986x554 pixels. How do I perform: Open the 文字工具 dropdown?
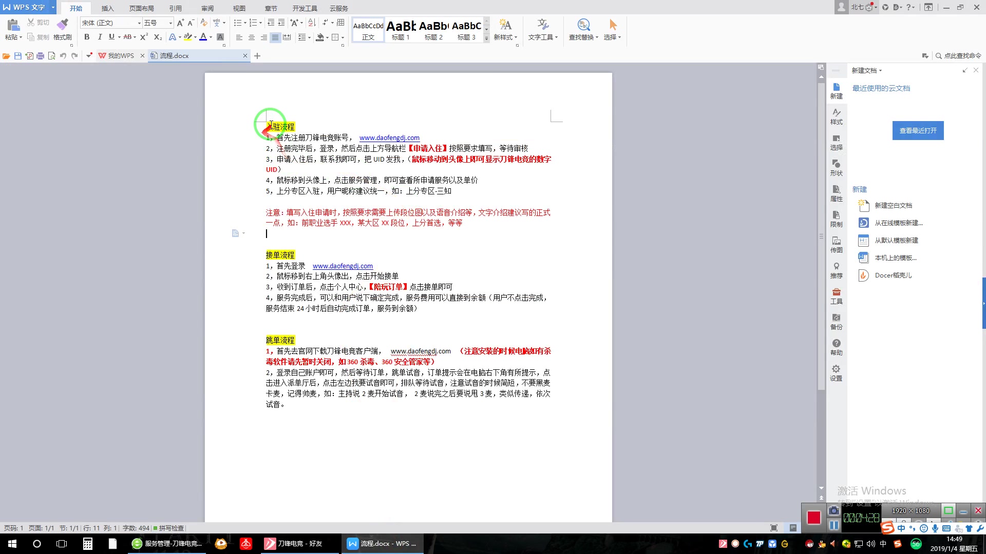pyautogui.click(x=543, y=30)
